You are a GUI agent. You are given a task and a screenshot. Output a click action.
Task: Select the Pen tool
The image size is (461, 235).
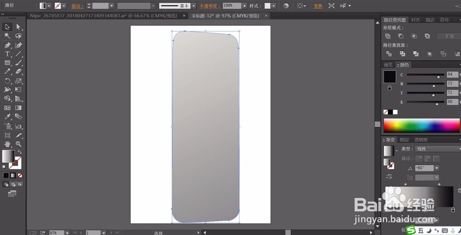(x=7, y=45)
